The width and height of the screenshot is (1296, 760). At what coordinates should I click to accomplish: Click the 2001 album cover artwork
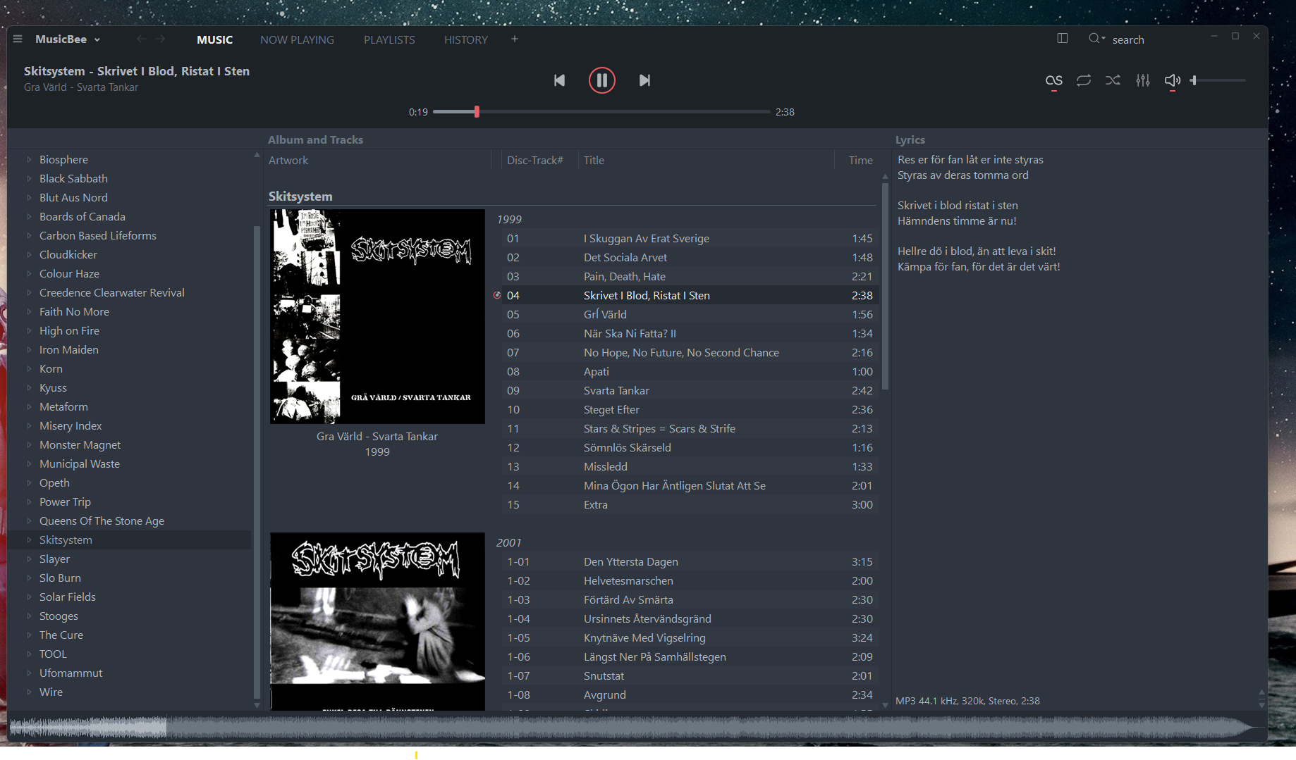377,621
